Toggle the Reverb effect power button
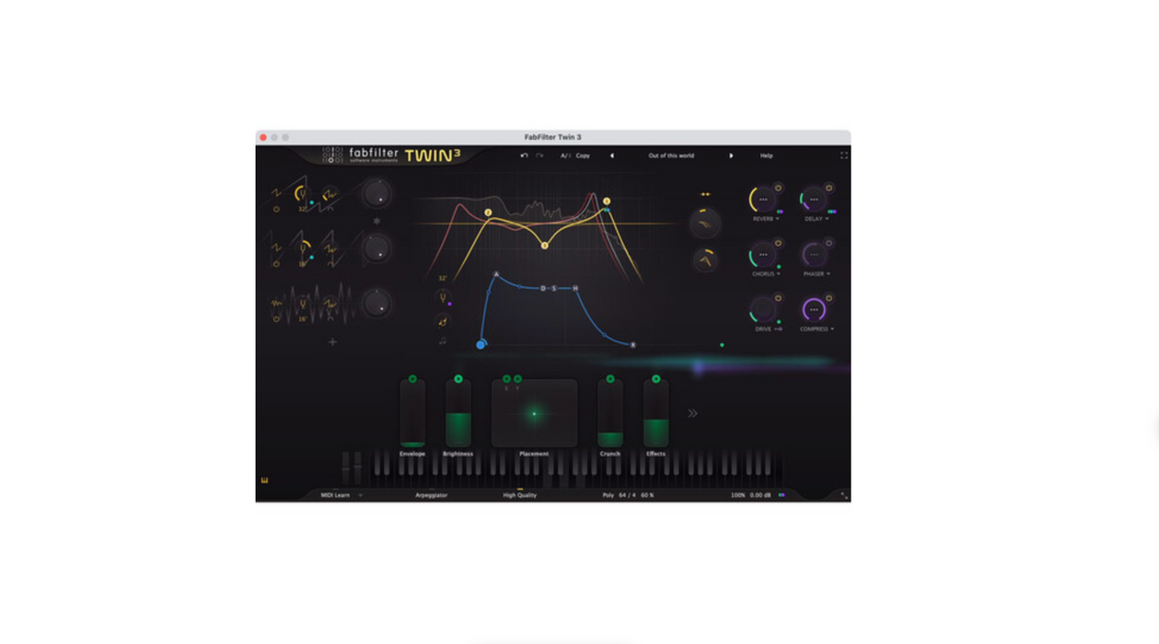 tap(778, 188)
